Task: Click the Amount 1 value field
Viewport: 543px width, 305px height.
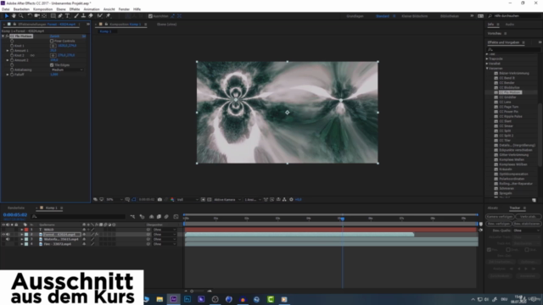Action: click(x=53, y=51)
